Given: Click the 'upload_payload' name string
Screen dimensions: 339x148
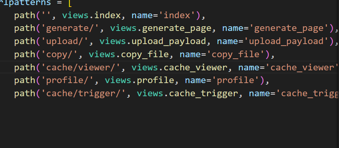Looking at the screenshot, I should (287, 41).
